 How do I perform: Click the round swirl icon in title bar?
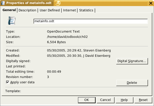coord(58,3)
